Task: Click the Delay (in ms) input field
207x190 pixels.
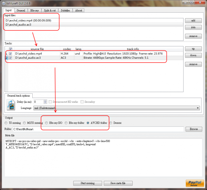Action: 38,102
